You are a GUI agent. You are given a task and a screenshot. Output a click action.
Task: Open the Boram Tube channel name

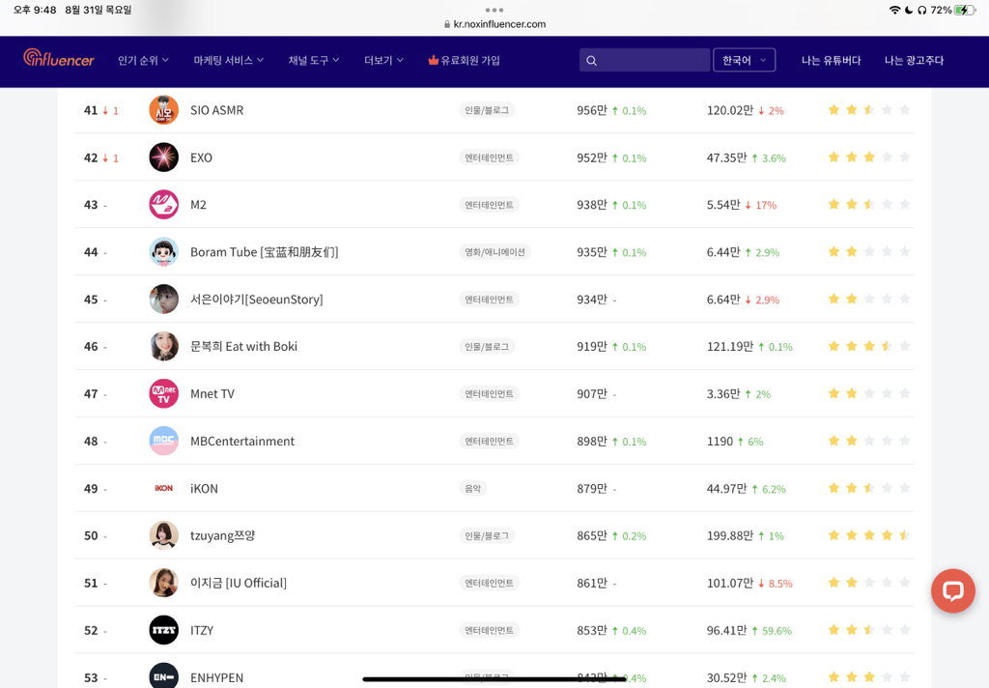[265, 252]
